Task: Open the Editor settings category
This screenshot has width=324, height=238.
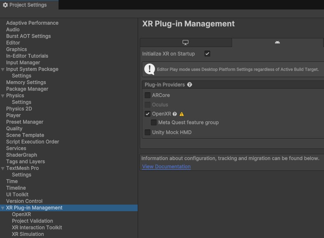Action: [x=13, y=43]
